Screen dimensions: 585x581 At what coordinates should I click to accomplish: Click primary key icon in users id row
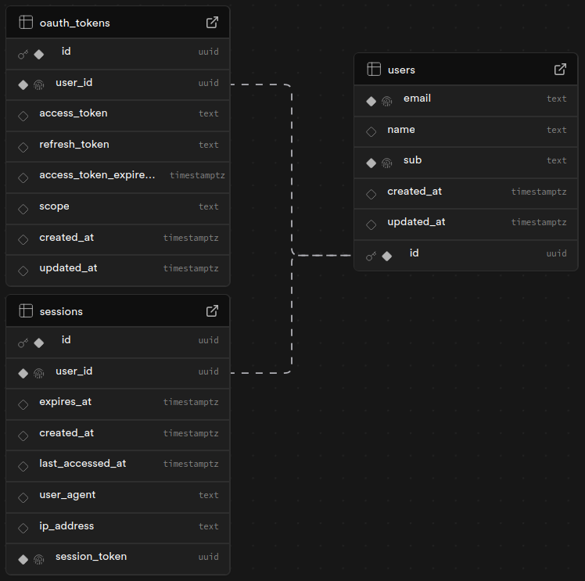click(371, 256)
